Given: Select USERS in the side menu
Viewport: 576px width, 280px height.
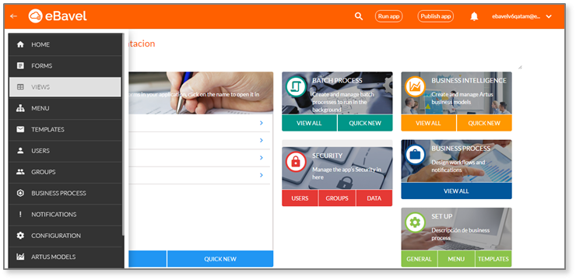Looking at the screenshot, I should (65, 150).
